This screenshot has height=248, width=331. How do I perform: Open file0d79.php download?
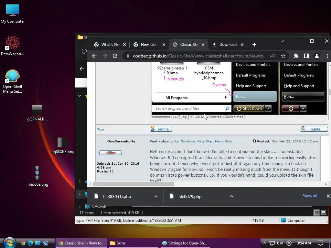coord(190,196)
